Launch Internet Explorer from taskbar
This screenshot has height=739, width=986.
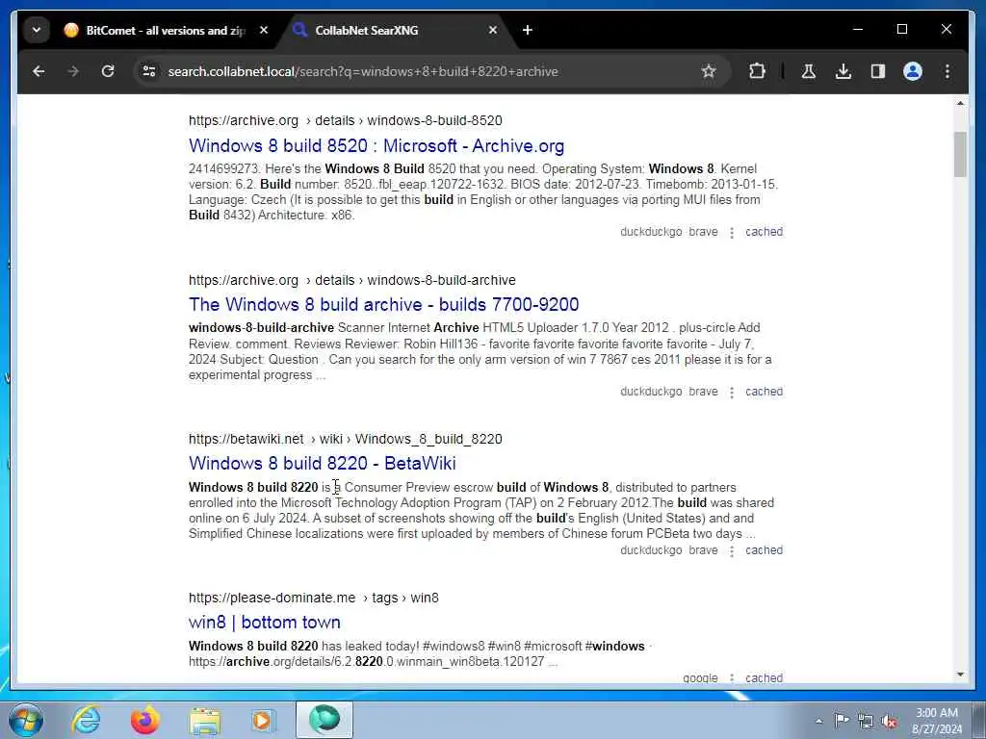coord(86,720)
